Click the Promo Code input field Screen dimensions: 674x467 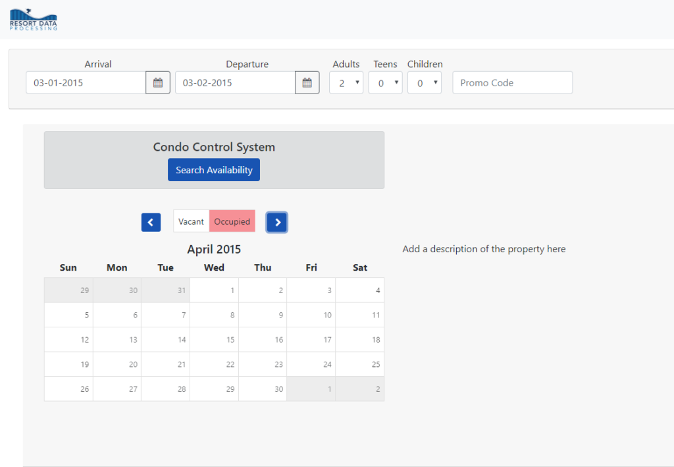(512, 82)
